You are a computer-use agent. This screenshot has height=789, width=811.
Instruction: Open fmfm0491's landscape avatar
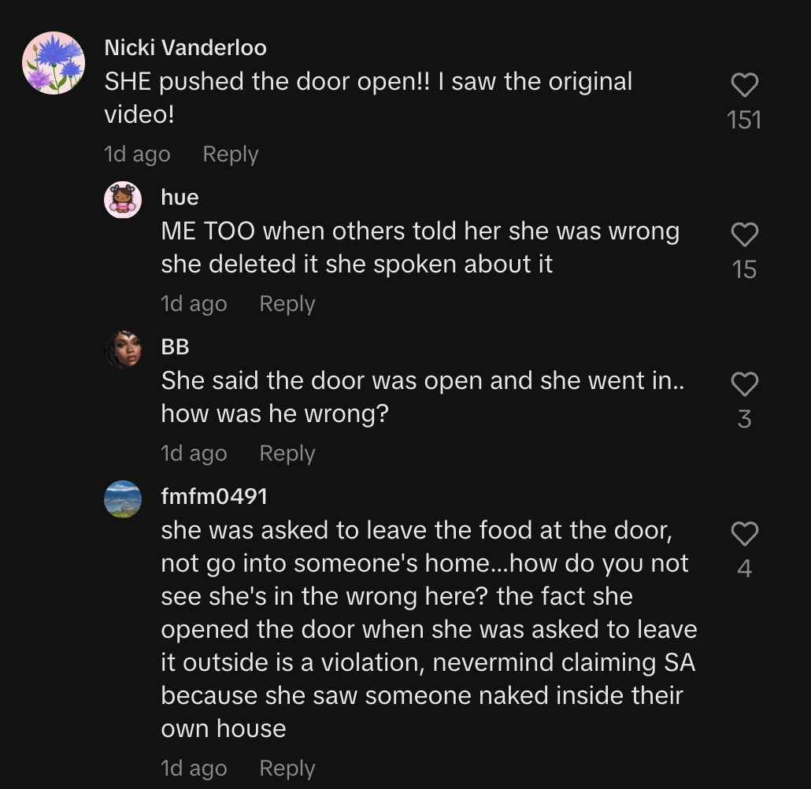[x=123, y=498]
